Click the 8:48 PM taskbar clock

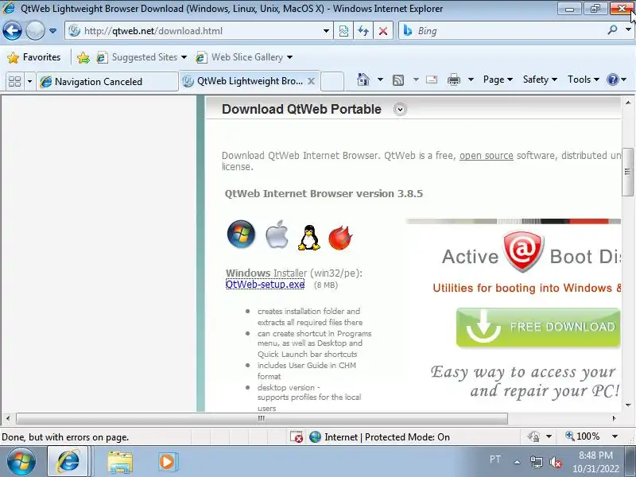[595, 462]
